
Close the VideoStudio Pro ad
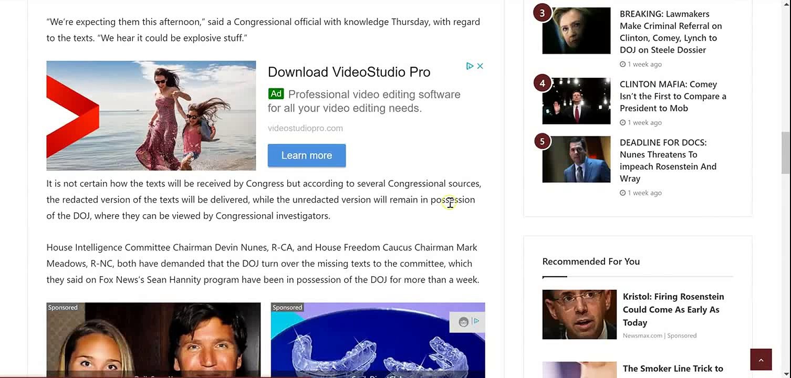(480, 66)
